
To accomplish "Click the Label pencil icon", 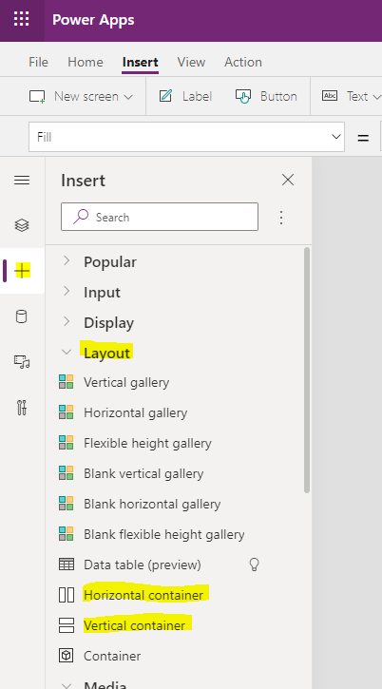I will [x=165, y=96].
